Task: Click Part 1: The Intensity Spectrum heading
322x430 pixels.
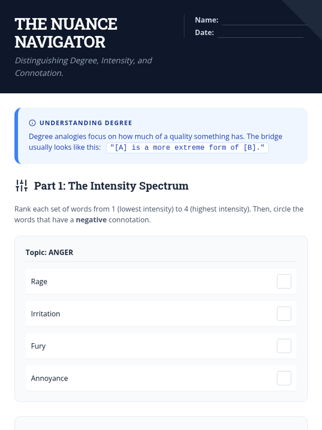Action: tap(111, 186)
